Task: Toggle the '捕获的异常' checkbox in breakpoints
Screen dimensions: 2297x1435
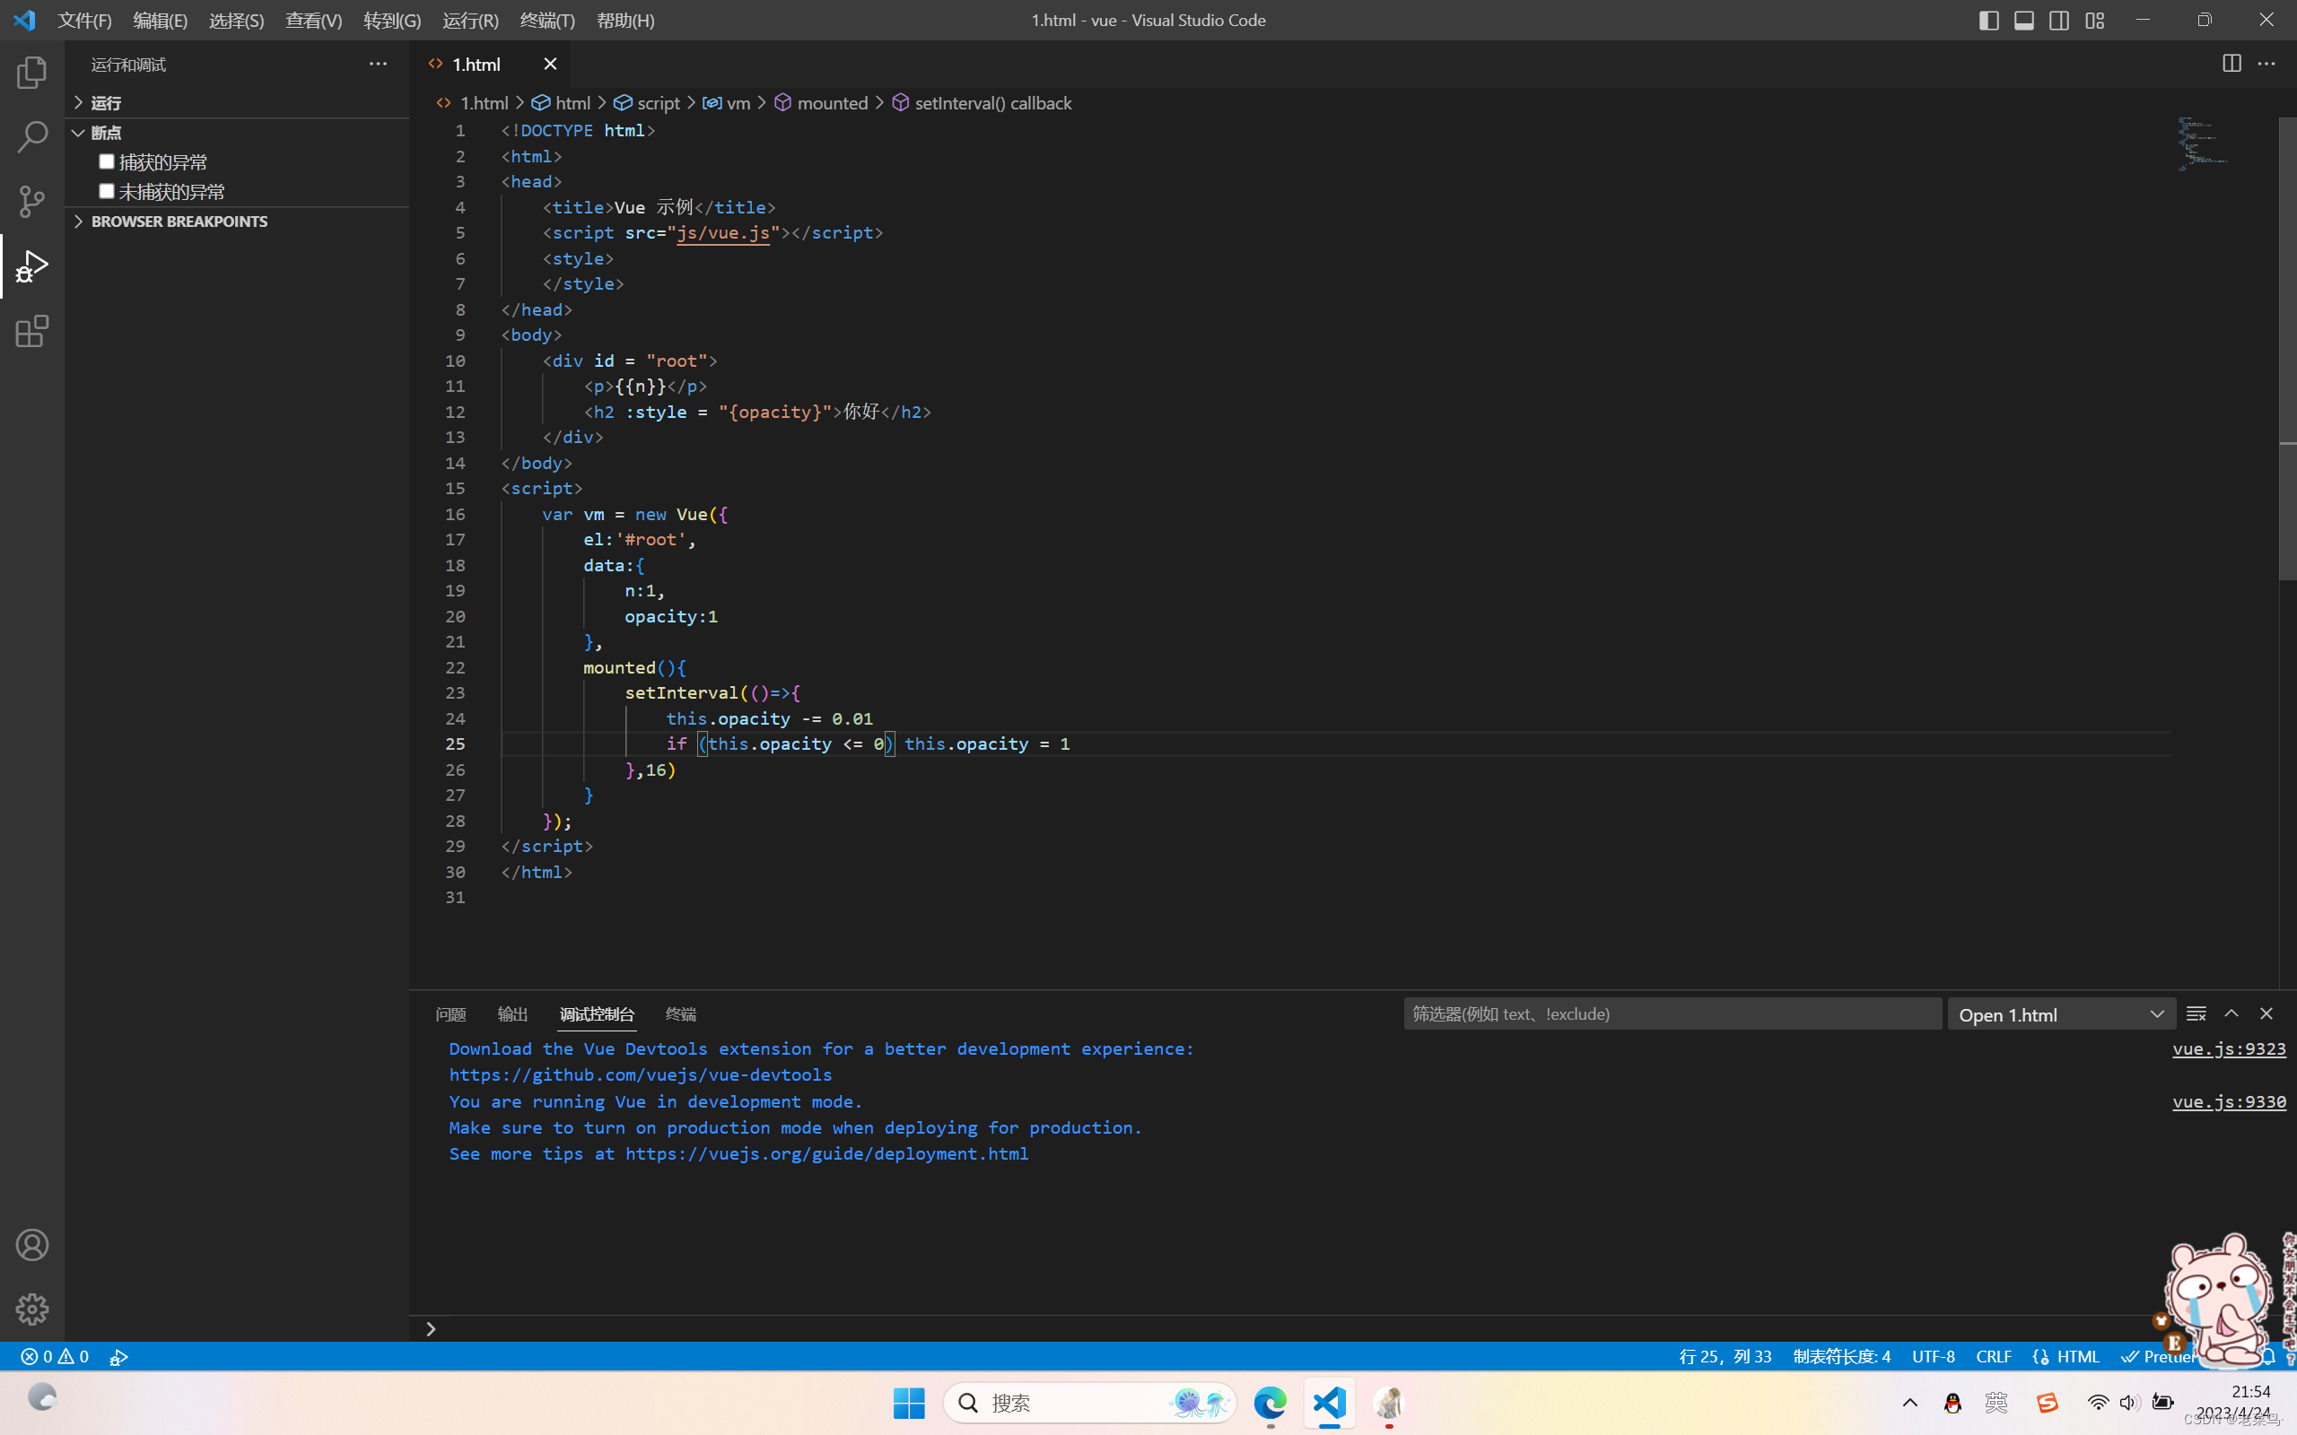Action: click(x=106, y=161)
